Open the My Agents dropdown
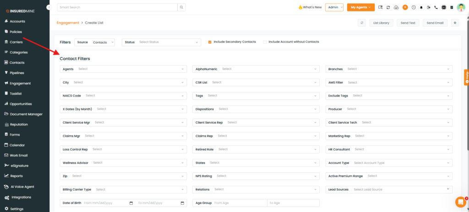This screenshot has height=212, width=469. coord(360,7)
